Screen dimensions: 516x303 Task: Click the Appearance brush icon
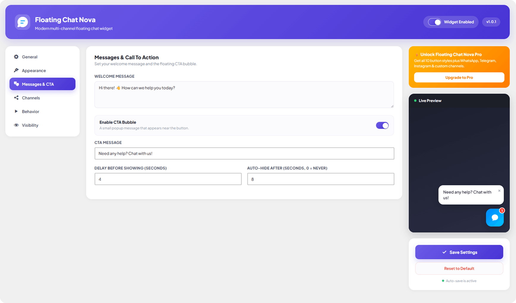tap(16, 70)
